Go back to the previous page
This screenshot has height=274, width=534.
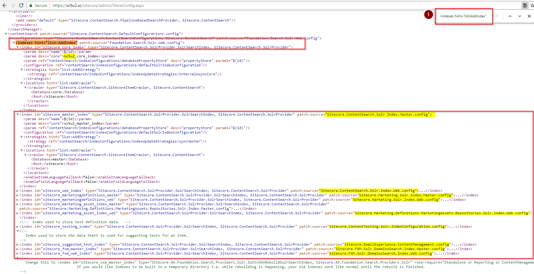click(4, 5)
